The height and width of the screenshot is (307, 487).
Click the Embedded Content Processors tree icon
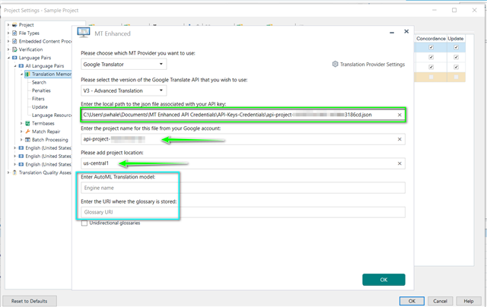point(14,41)
